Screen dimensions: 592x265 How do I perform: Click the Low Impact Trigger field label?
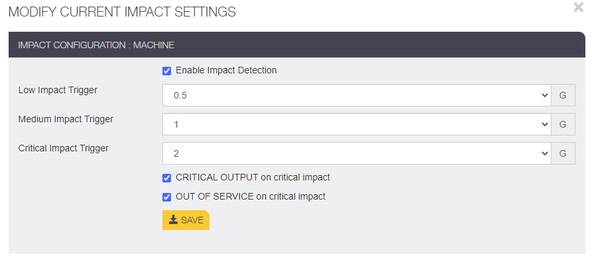(58, 91)
